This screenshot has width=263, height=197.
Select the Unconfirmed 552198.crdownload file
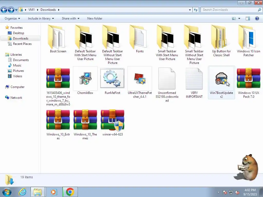coord(167,85)
